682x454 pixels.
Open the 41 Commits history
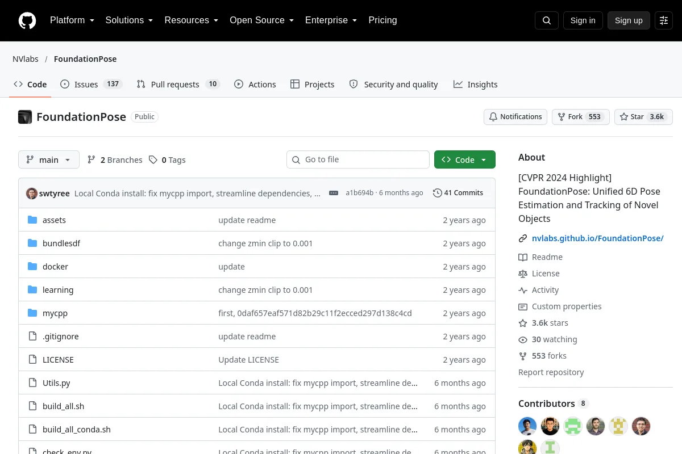(x=458, y=193)
